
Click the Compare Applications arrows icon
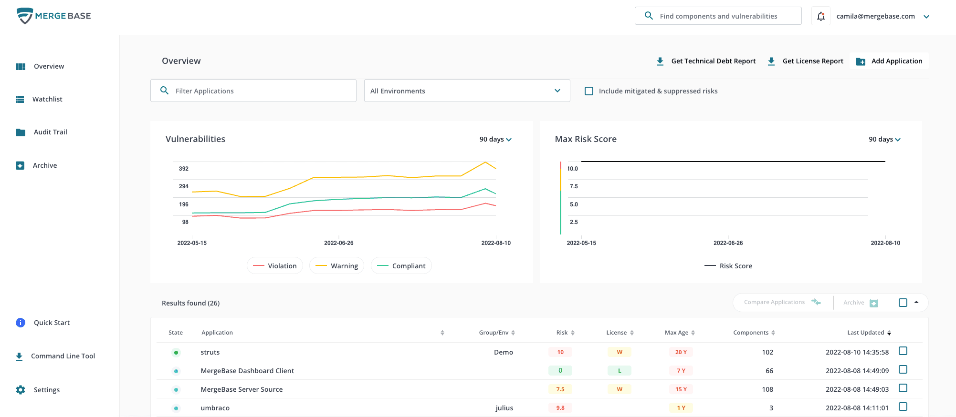pos(816,302)
